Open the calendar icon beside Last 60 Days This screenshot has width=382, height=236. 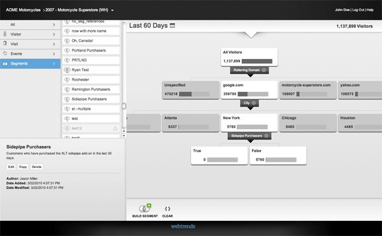pos(173,25)
